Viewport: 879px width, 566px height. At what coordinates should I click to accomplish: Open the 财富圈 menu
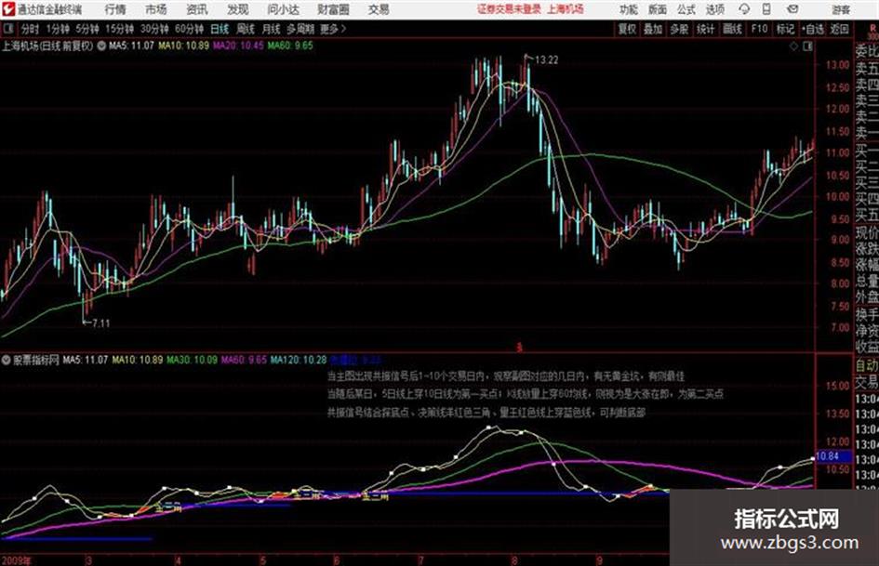click(x=333, y=9)
